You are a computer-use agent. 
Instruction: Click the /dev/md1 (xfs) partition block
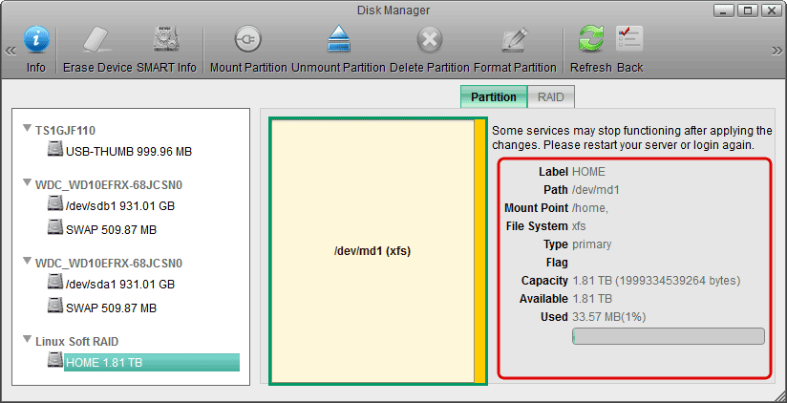[372, 251]
